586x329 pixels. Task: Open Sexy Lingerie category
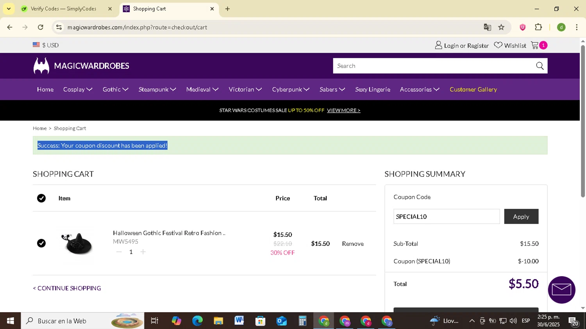373,89
